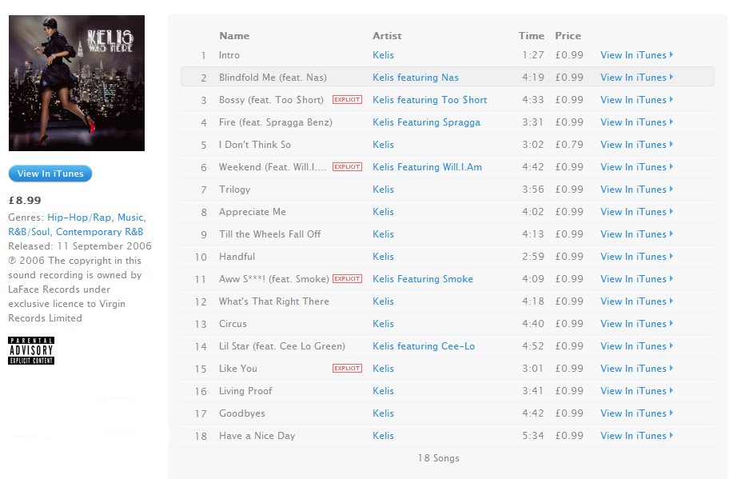
Task: Open artist link Kelis featuring Too $hort
Action: click(x=430, y=100)
